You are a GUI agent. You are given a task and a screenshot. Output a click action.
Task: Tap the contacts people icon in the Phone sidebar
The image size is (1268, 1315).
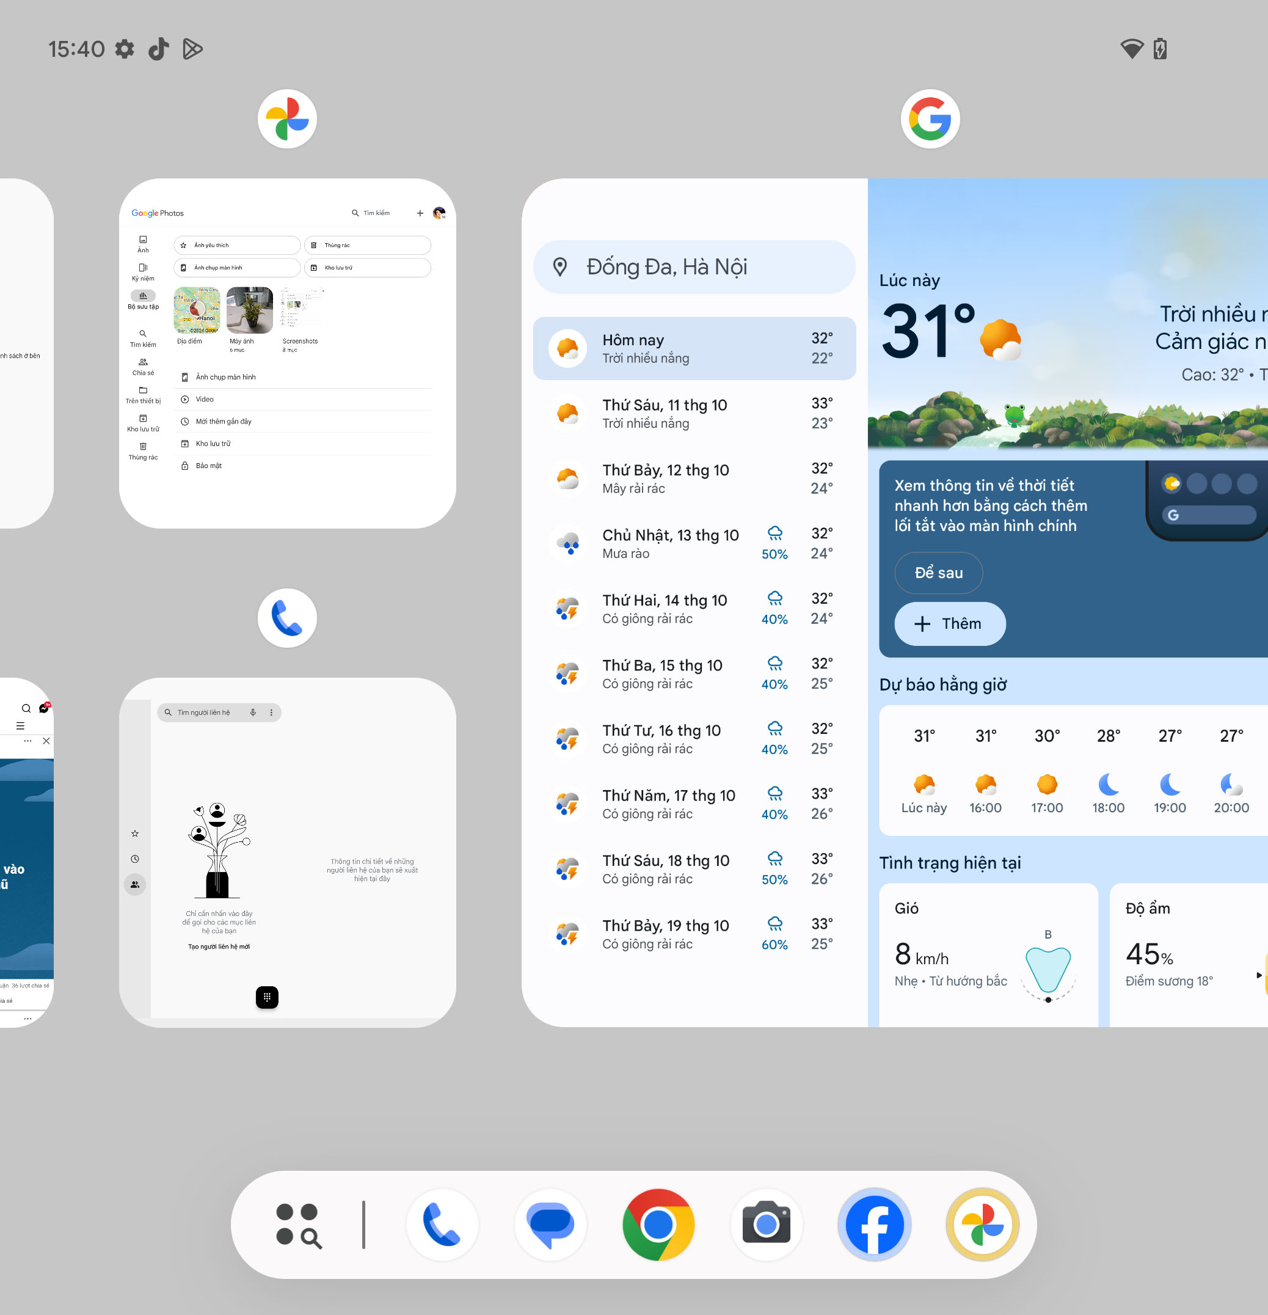click(135, 884)
